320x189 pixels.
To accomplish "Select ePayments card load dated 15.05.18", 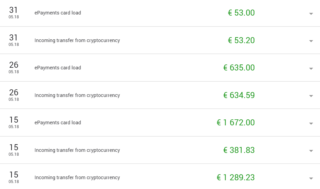I will coord(58,123).
